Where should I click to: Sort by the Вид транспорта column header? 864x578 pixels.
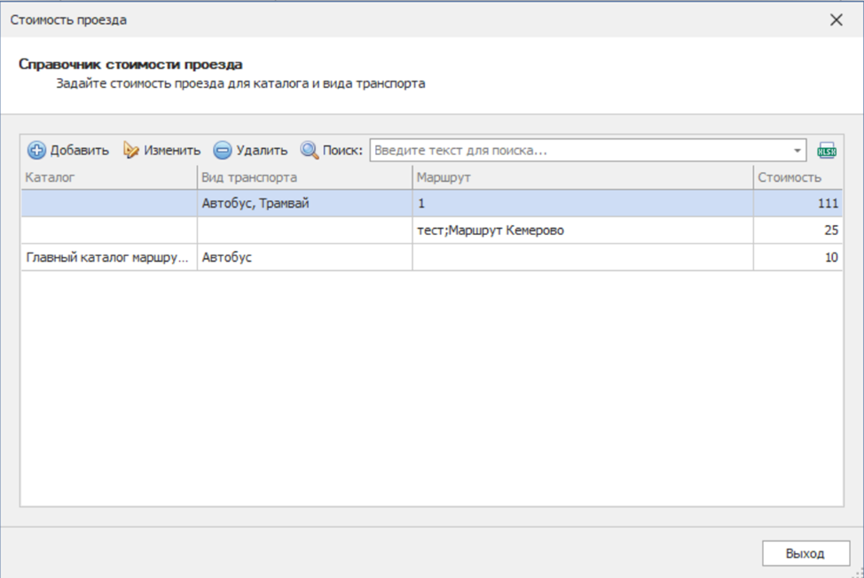click(304, 177)
